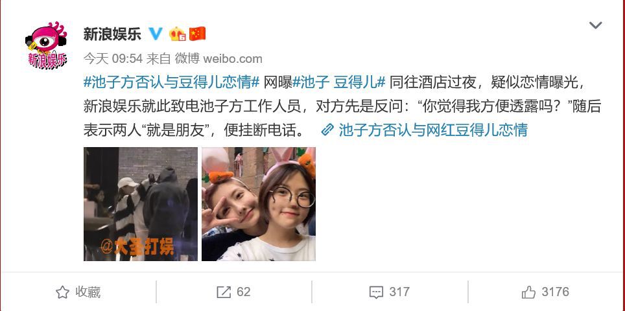Click the 317 comments count
Screen dimensions: 625x311
[x=399, y=292]
